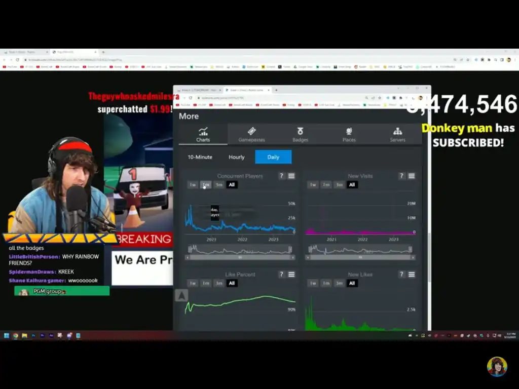This screenshot has width=519, height=389.
Task: Open New Visits chart hamburger menu
Action: pyautogui.click(x=412, y=176)
